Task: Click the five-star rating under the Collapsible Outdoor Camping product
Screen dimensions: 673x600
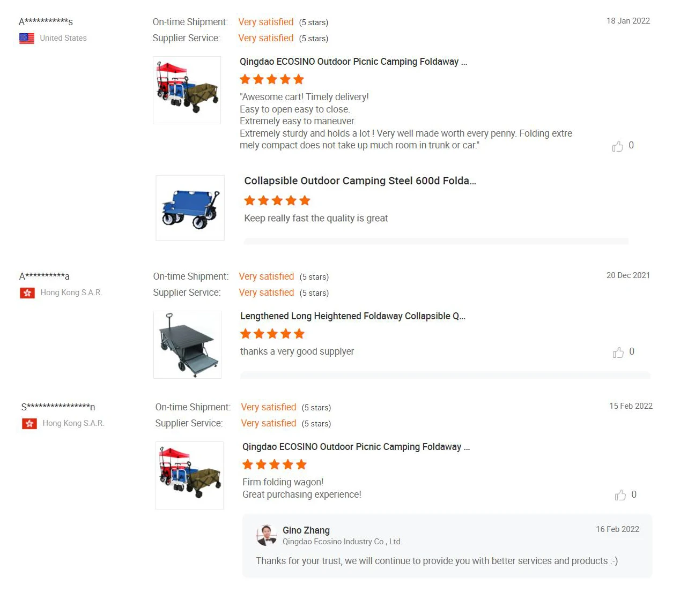Action: pos(277,201)
